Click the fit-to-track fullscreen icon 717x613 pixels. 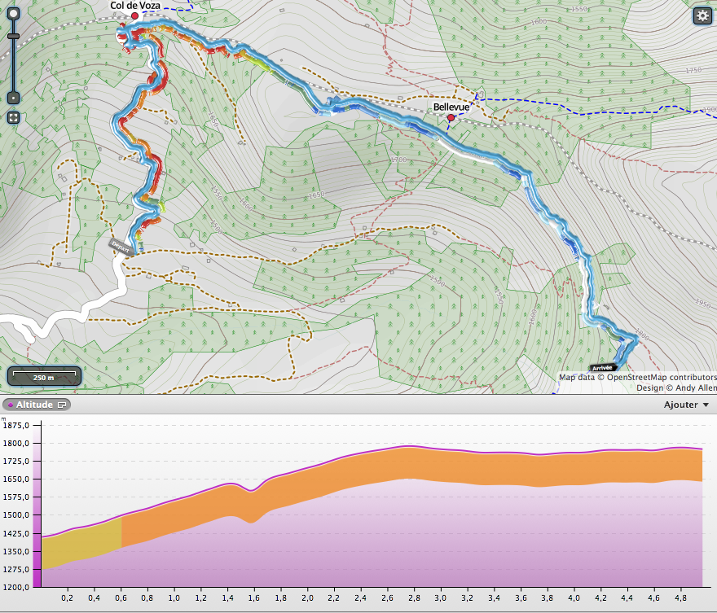point(13,117)
